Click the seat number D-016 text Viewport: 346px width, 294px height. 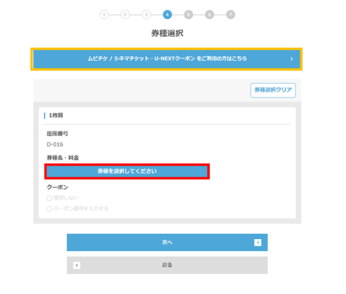point(55,145)
